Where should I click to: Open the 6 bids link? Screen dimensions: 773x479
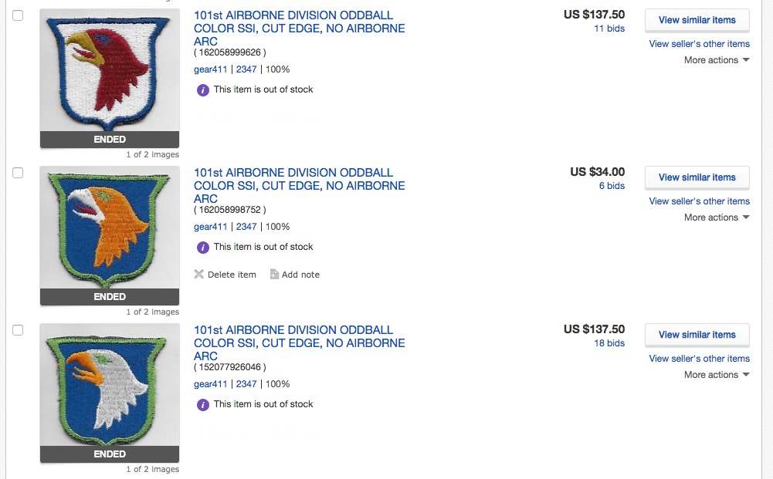(x=612, y=186)
